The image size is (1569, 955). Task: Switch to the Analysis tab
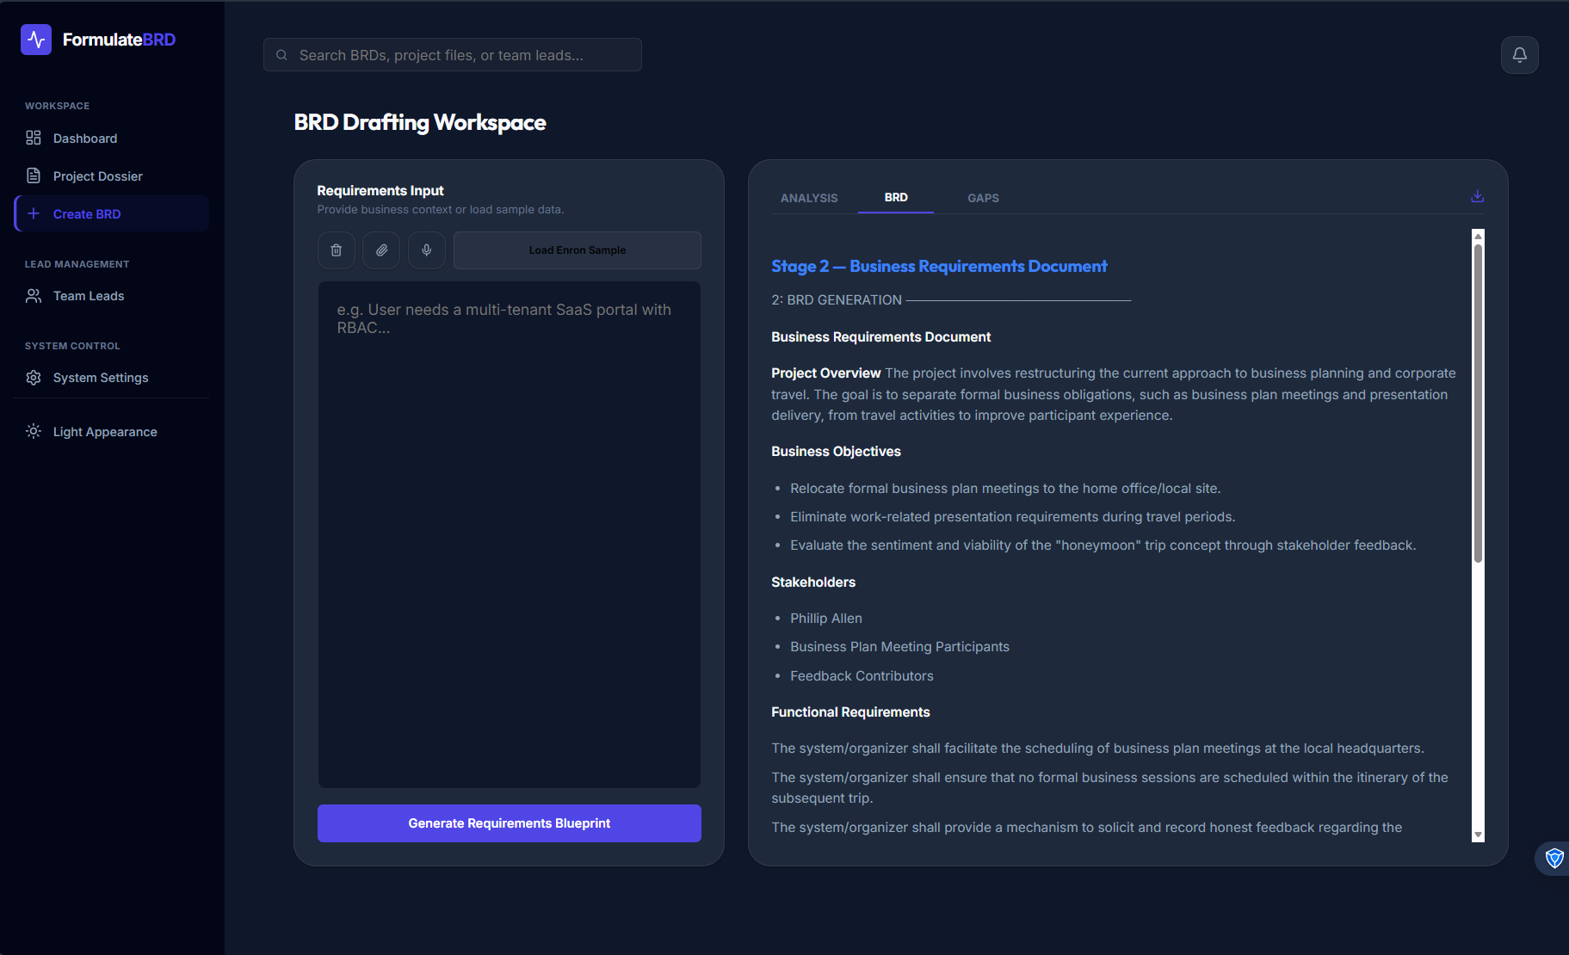[809, 198]
